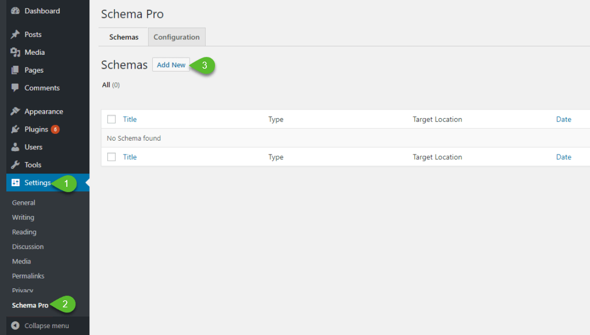Open the Posts menu item
This screenshot has height=335, width=590.
point(33,34)
